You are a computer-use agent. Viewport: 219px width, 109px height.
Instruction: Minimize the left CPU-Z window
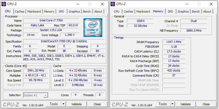coord(78,4)
